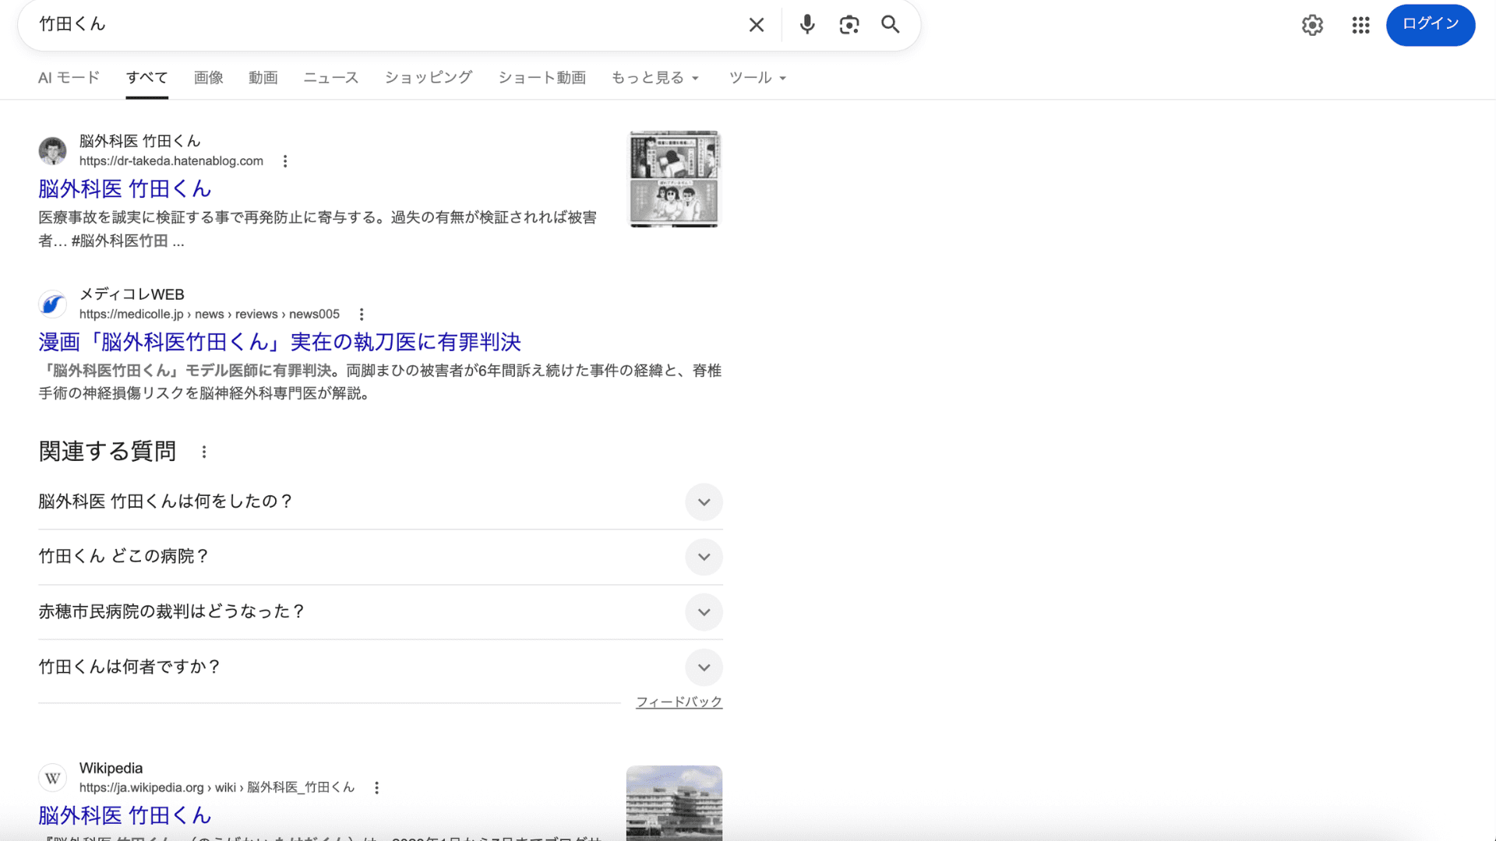The height and width of the screenshot is (841, 1496).
Task: Open the three-dot menu on the first result
Action: point(285,160)
